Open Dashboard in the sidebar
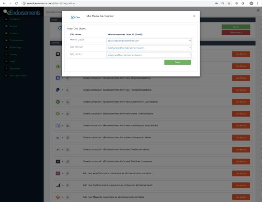The height and width of the screenshot is (202, 262). (x=15, y=19)
